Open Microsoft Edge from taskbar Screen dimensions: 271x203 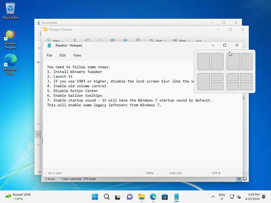153,197
